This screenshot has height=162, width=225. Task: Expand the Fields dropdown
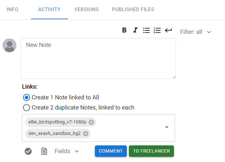[67, 151]
